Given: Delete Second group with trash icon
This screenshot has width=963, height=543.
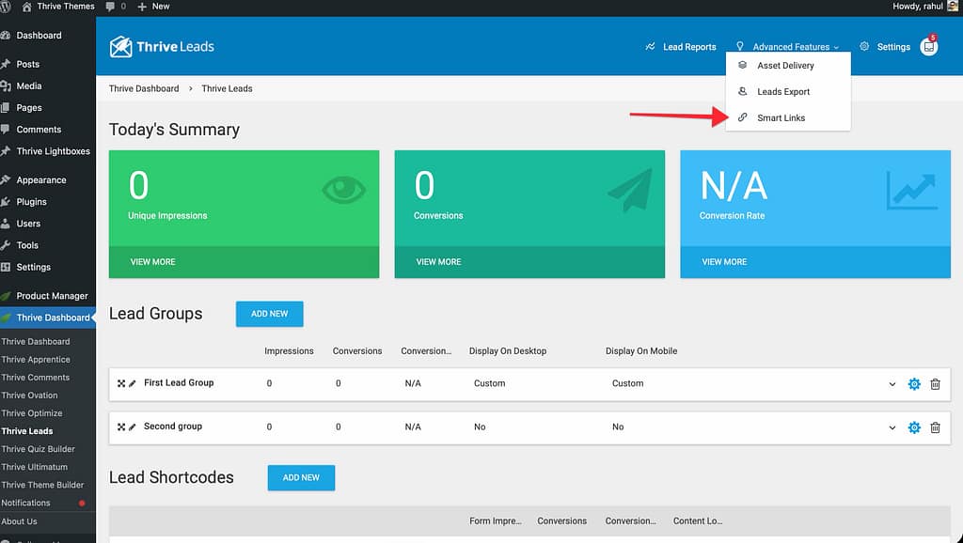Looking at the screenshot, I should [x=935, y=427].
